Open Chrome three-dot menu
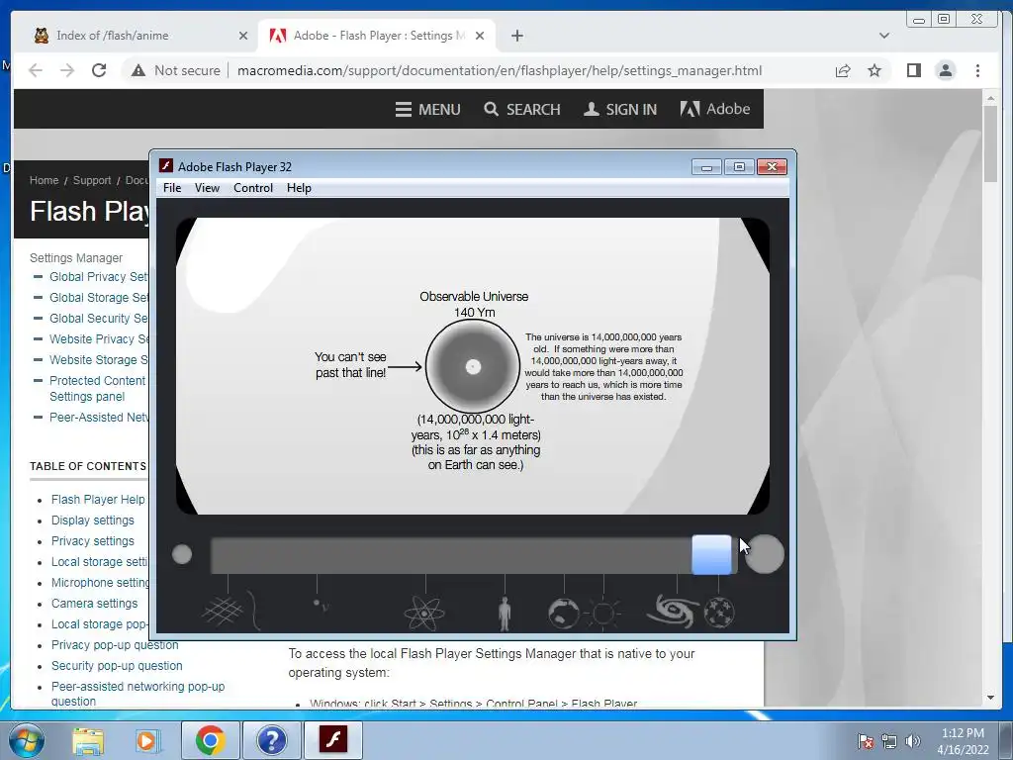The width and height of the screenshot is (1013, 760). (x=977, y=70)
